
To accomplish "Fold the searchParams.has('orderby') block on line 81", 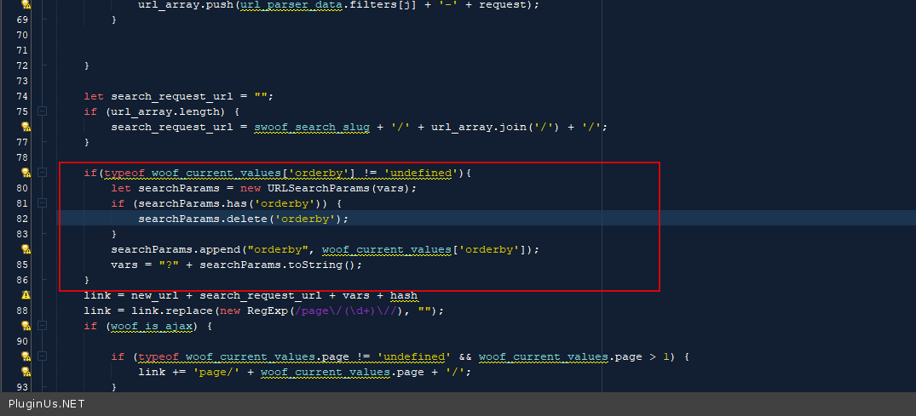I will (x=42, y=203).
